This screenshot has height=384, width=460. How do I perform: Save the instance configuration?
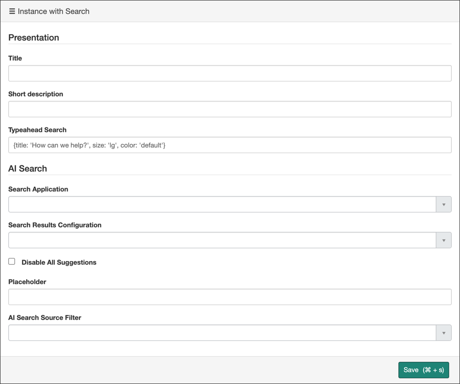click(x=424, y=370)
